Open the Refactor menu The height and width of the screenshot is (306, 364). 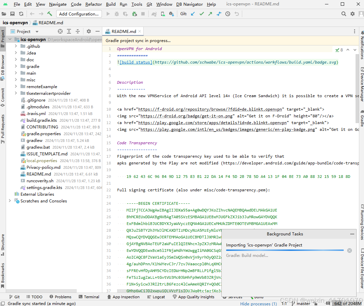(x=94, y=4)
